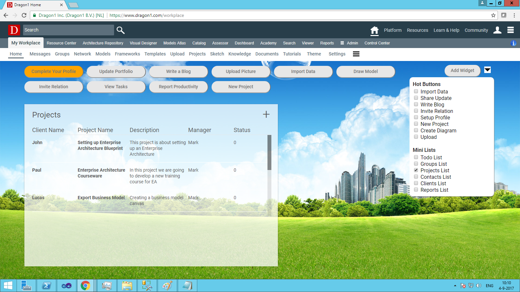Image resolution: width=520 pixels, height=292 pixels.
Task: Select the Export Business Model project
Action: 101,198
